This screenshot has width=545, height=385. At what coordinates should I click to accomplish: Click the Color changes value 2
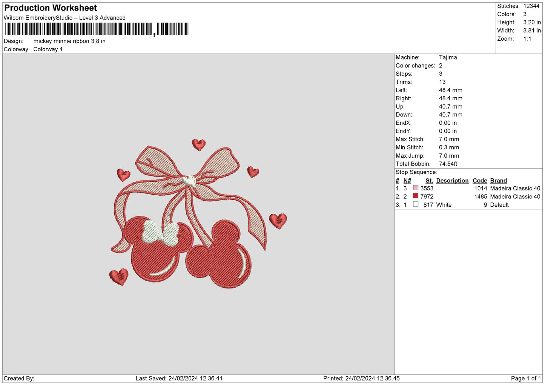(x=441, y=66)
